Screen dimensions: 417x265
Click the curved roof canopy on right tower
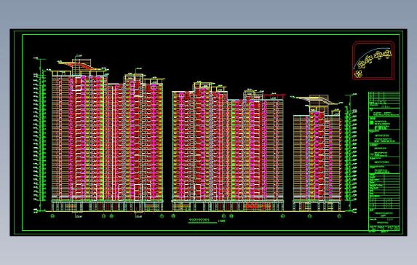point(317,100)
